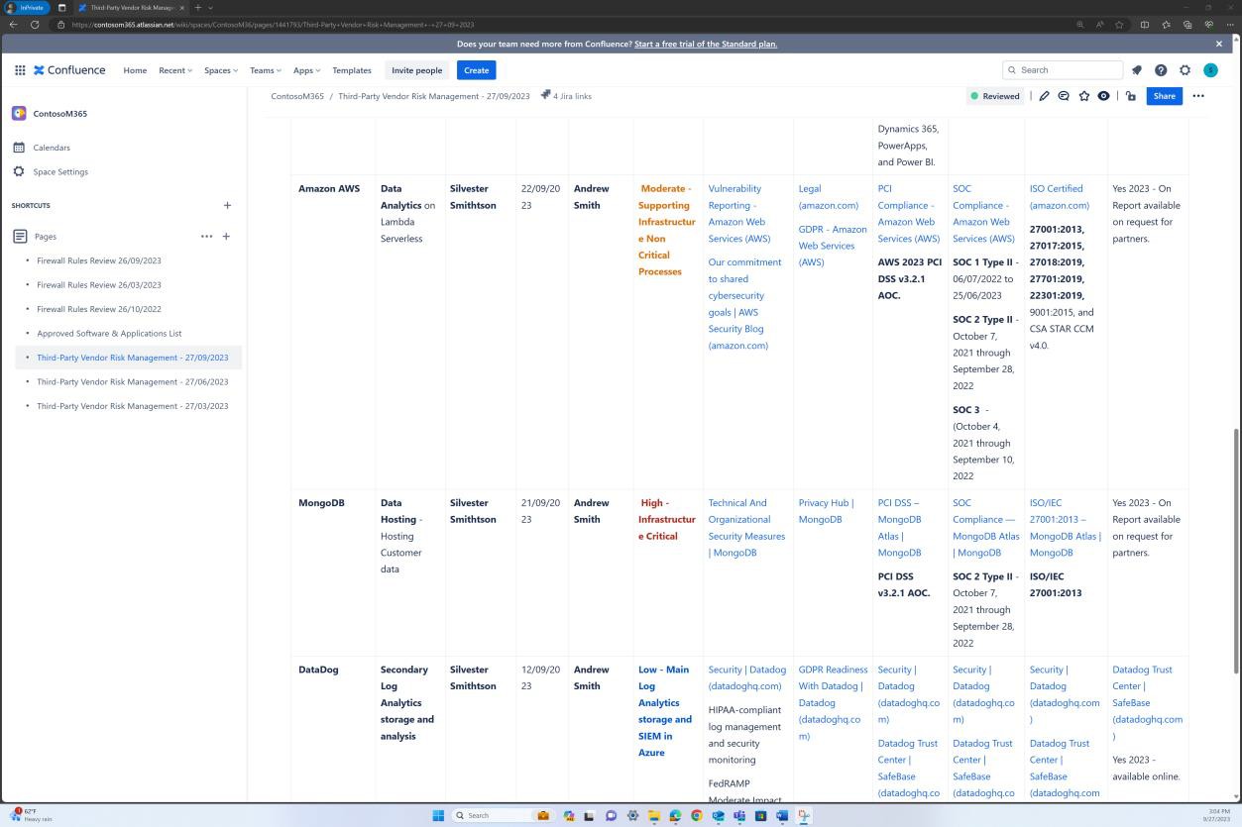The height and width of the screenshot is (827, 1242).
Task: Click the blue Create button
Action: 476,70
